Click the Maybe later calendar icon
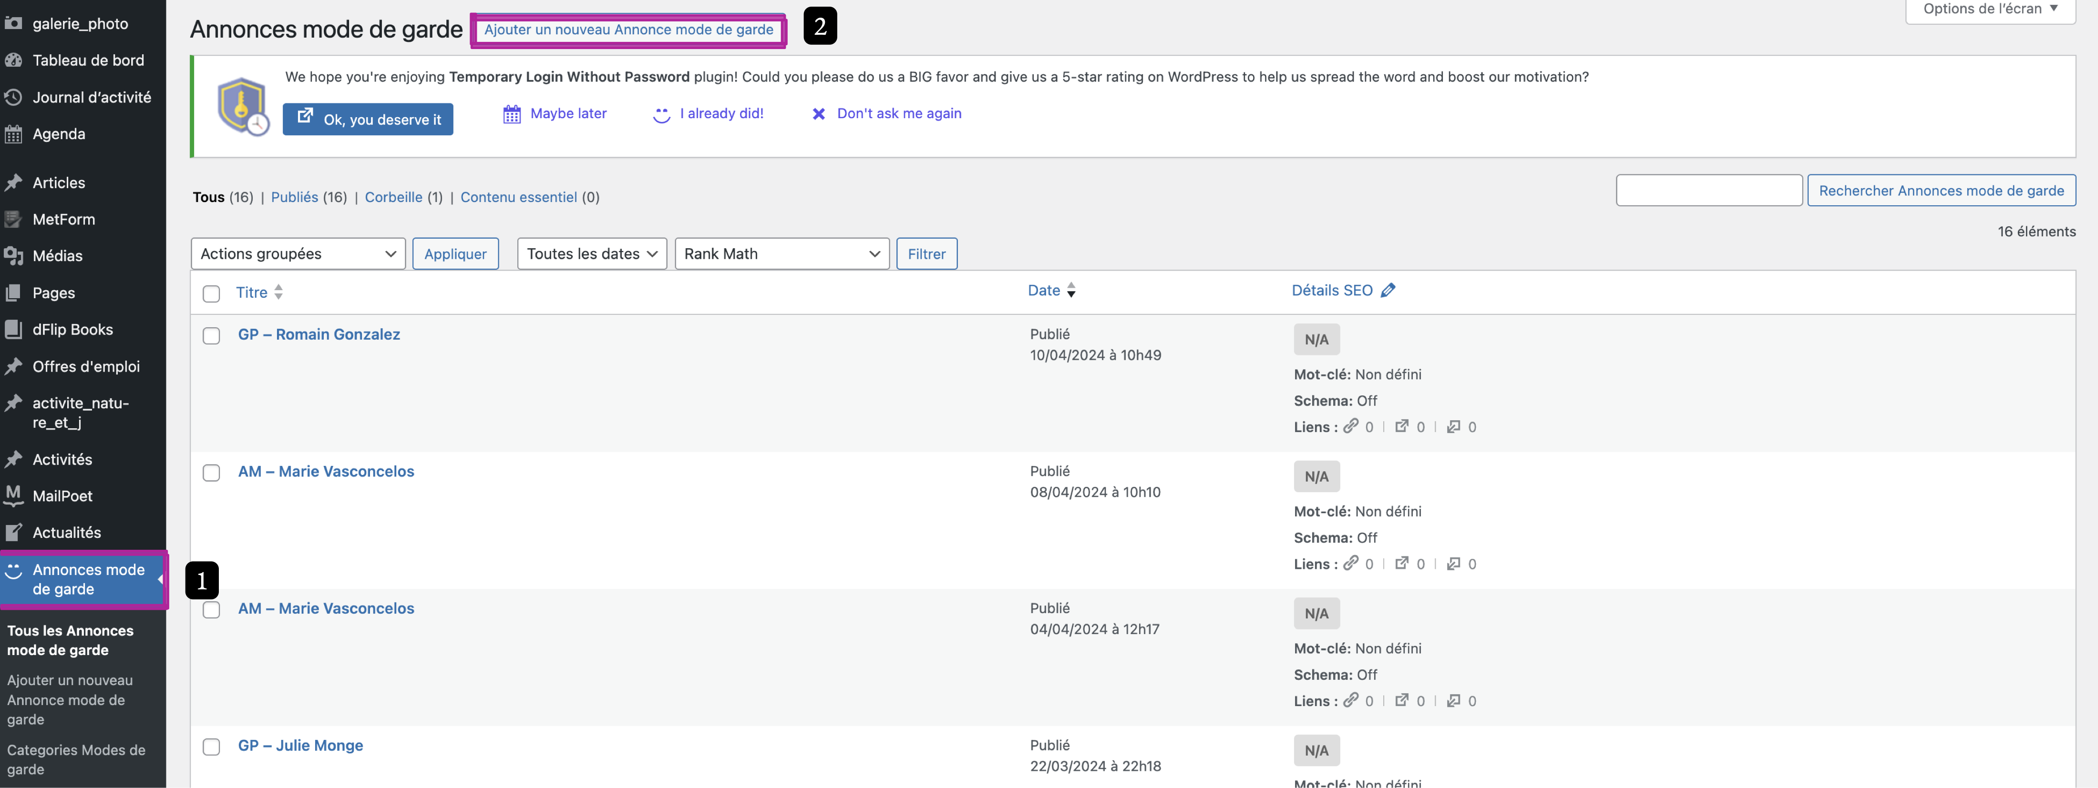Viewport: 2098px width, 788px height. pos(512,114)
